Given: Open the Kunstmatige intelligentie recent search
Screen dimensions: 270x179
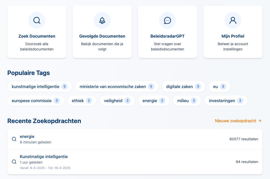Looking at the screenshot, I should tap(135, 162).
